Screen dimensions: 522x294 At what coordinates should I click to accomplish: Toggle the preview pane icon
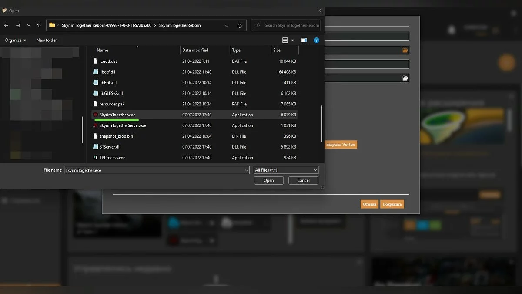(x=304, y=40)
